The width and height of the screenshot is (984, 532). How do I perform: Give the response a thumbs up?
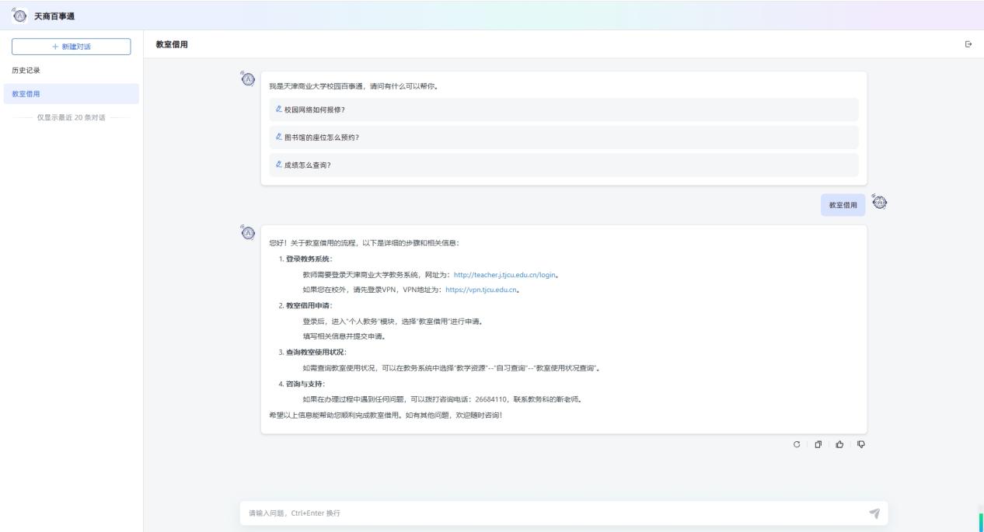[839, 444]
